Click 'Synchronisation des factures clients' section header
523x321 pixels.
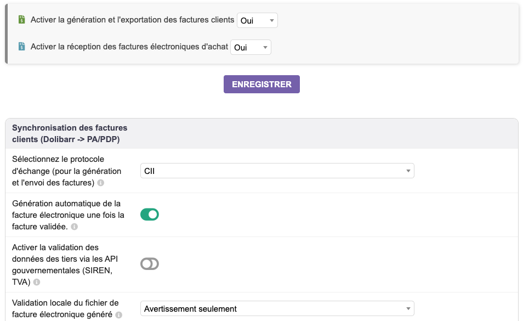point(70,133)
